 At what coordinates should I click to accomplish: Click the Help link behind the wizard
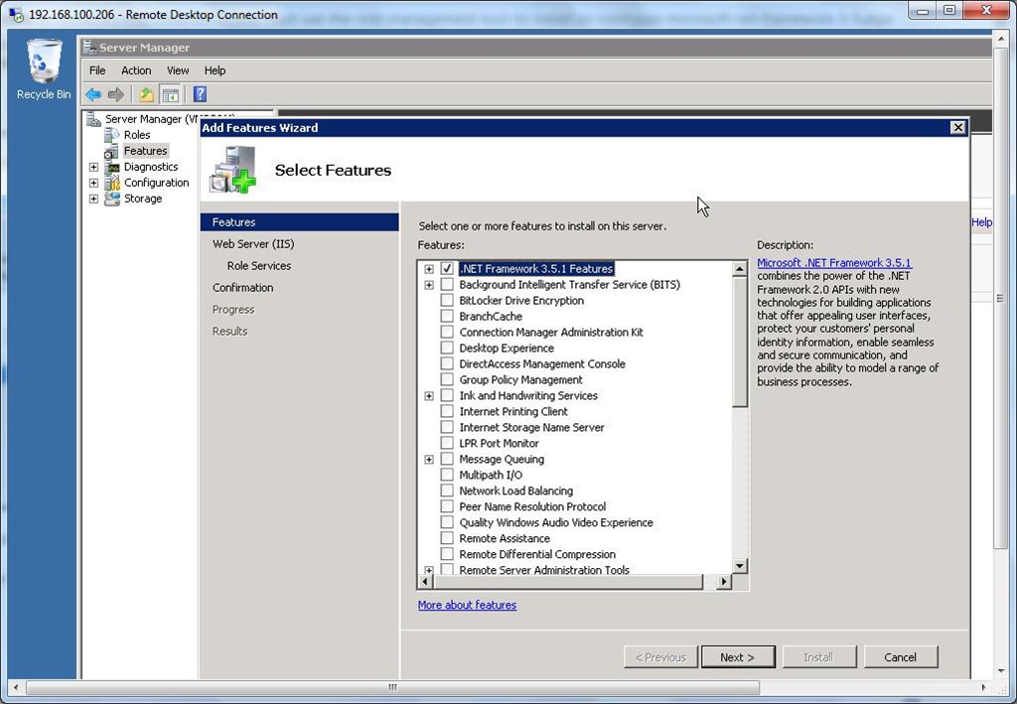pos(981,222)
